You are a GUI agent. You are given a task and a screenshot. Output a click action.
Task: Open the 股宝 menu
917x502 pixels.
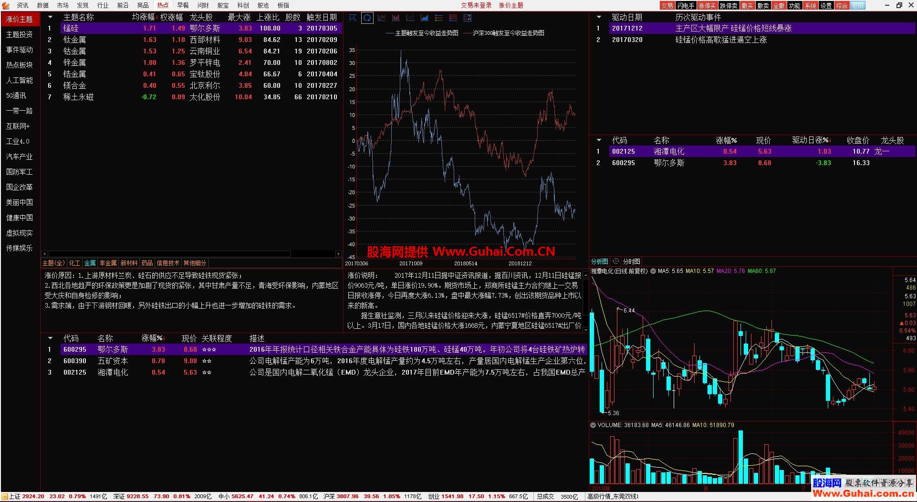click(223, 5)
